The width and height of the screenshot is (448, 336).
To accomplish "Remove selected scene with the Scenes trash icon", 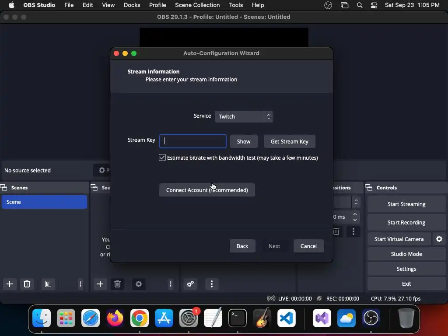I will point(27,284).
